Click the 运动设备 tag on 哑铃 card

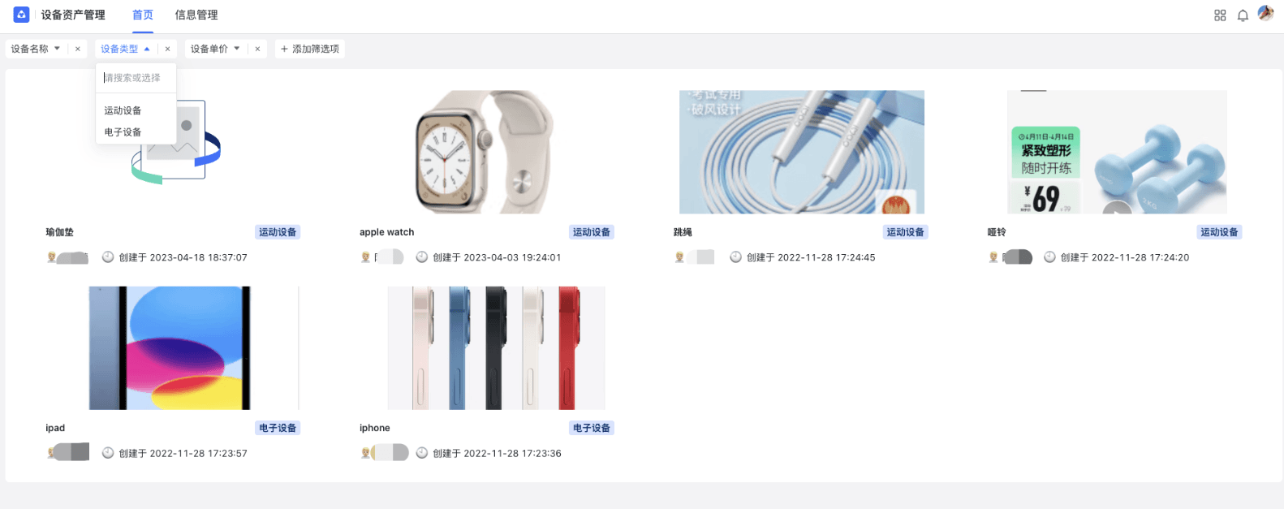[x=1219, y=232]
